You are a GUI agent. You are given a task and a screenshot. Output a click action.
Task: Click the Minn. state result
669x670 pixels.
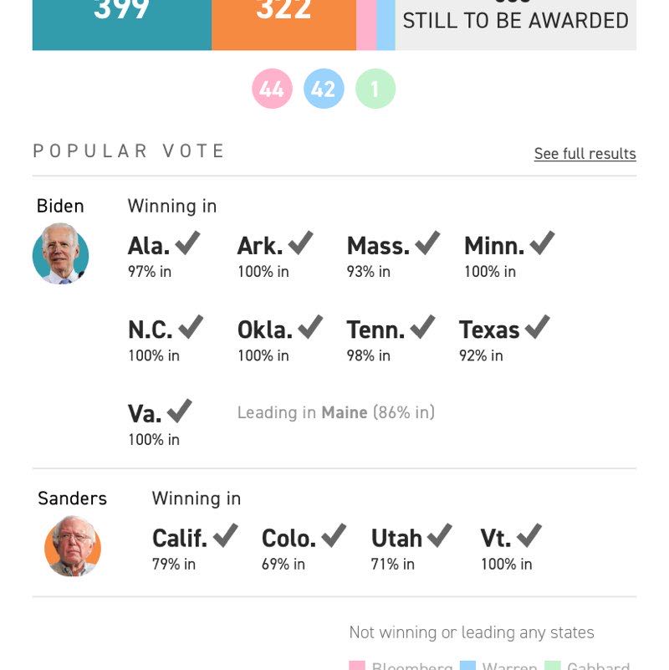(494, 246)
